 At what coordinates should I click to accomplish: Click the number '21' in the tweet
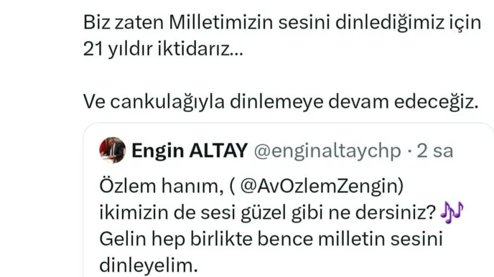(93, 49)
